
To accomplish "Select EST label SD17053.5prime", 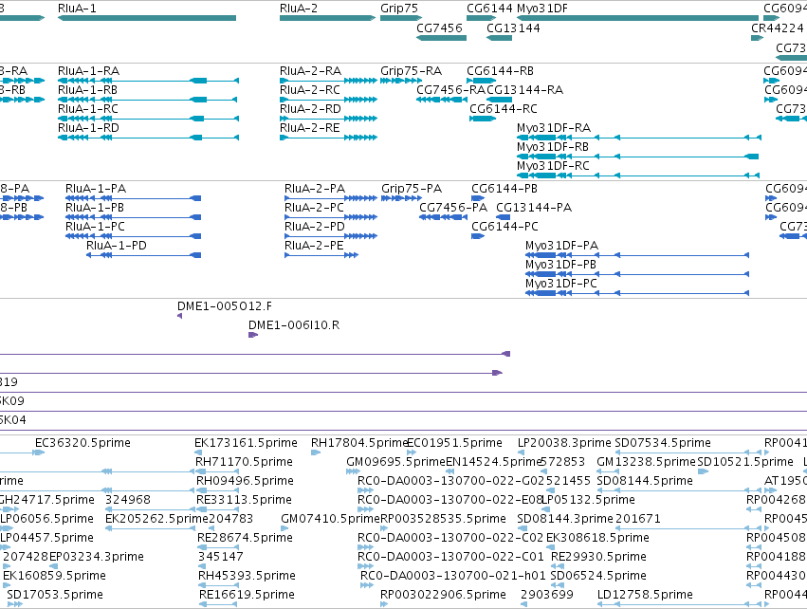I will pyautogui.click(x=55, y=595).
